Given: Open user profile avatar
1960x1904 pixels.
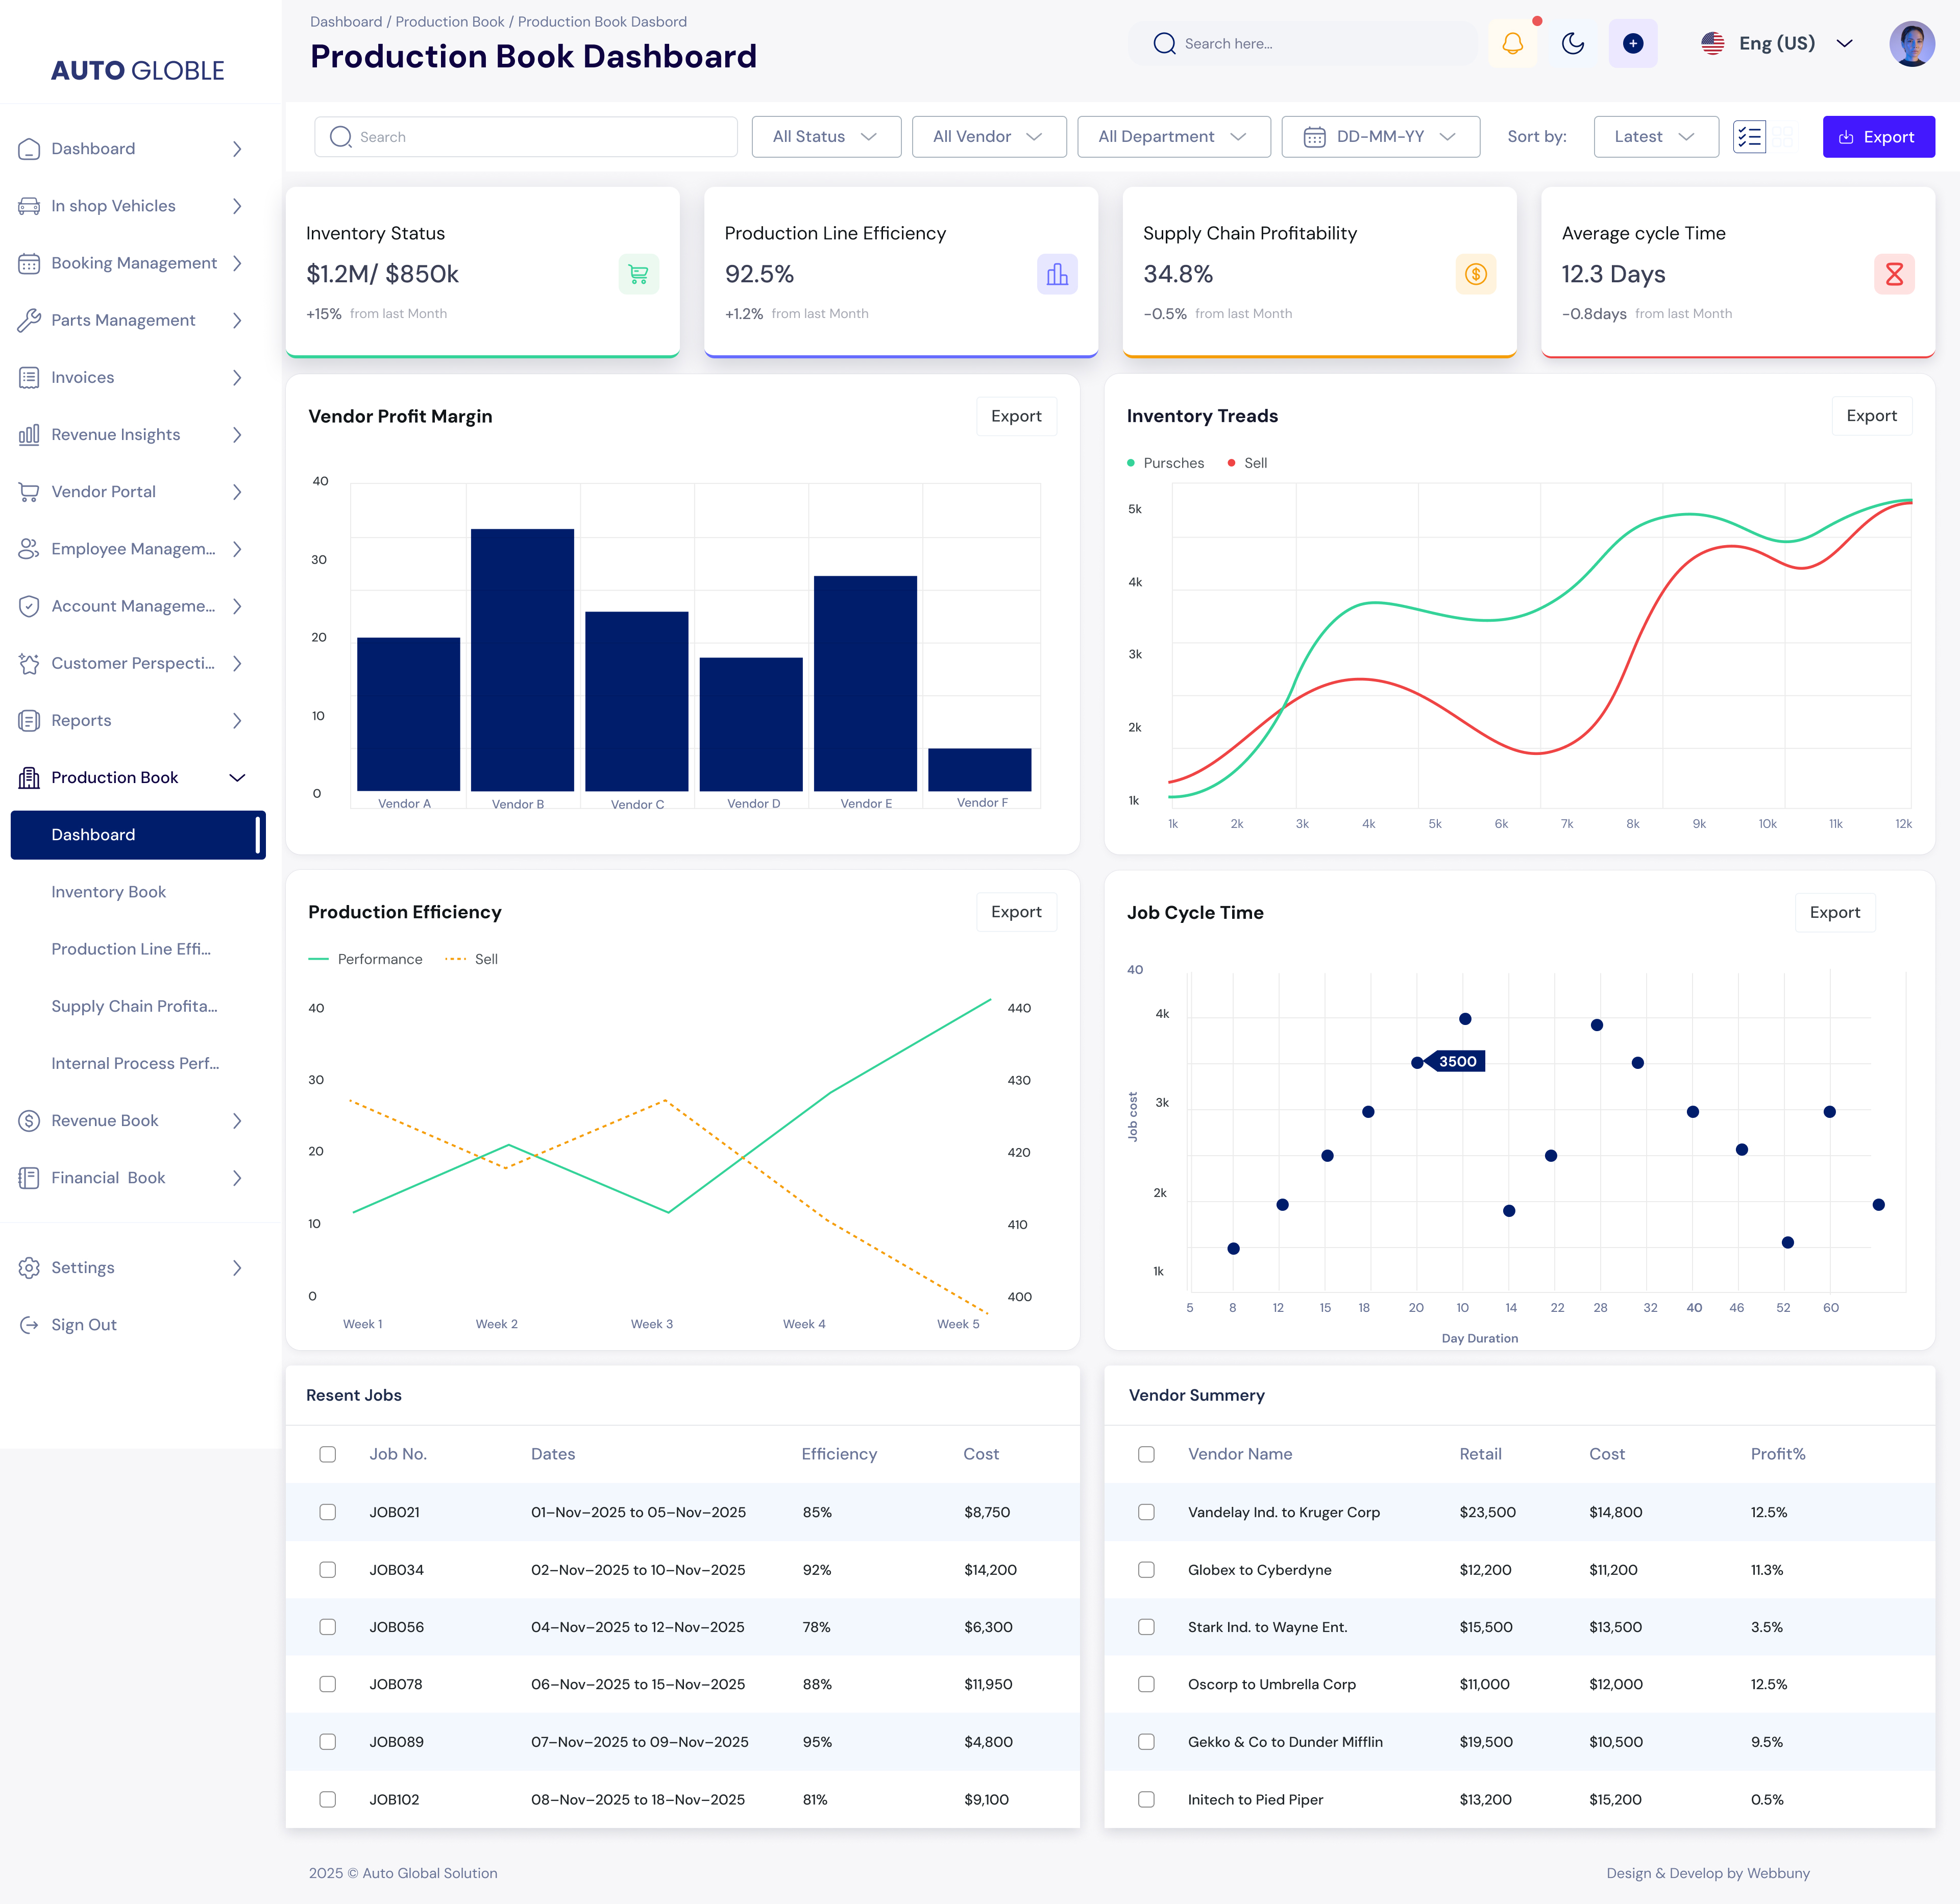Looking at the screenshot, I should click(x=1912, y=44).
